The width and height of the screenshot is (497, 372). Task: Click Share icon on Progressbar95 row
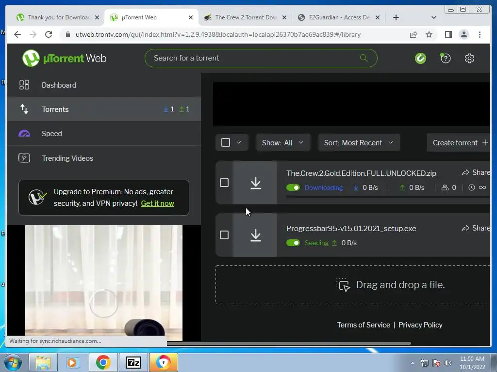click(x=465, y=228)
